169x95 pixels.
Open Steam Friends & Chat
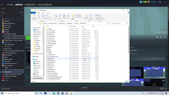pos(163,89)
